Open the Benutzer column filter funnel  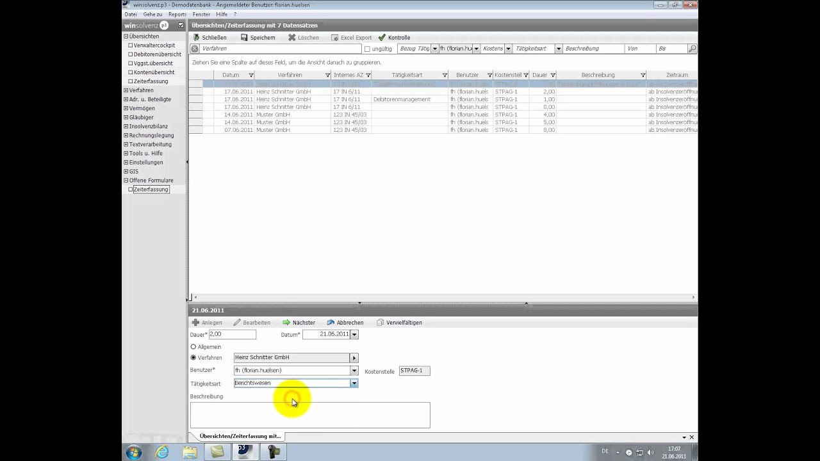click(x=489, y=75)
